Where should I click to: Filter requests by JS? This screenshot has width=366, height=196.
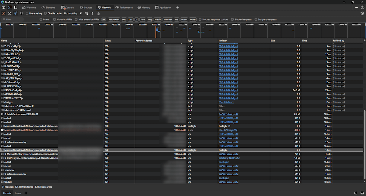pyautogui.click(x=137, y=19)
